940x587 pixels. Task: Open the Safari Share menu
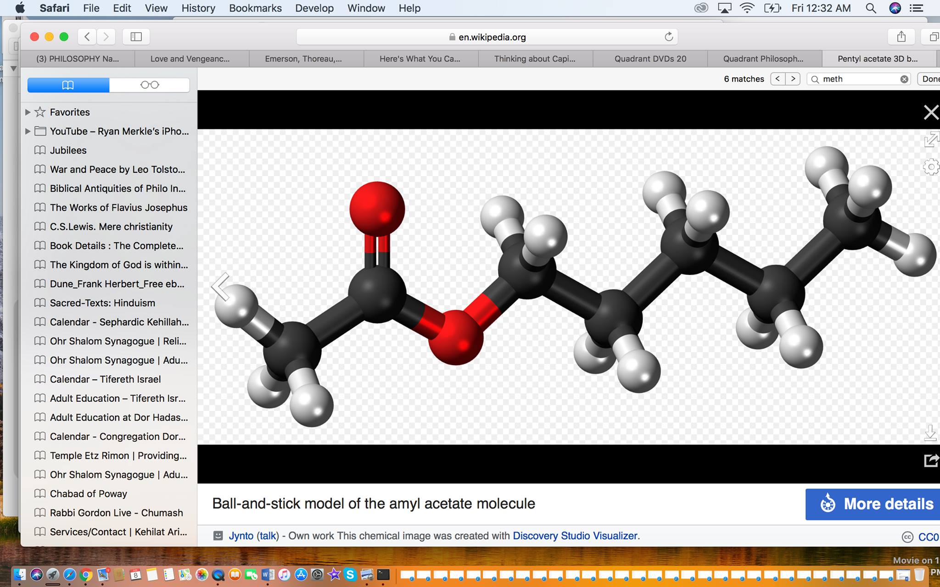coord(901,37)
